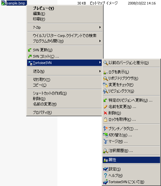Open the 設定 entry in TortoiseSVN submenu

[x=131, y=169]
